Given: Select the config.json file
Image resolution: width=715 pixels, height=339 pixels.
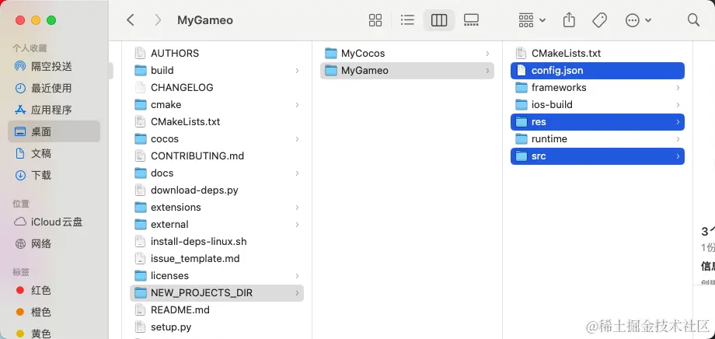Looking at the screenshot, I should coord(598,70).
